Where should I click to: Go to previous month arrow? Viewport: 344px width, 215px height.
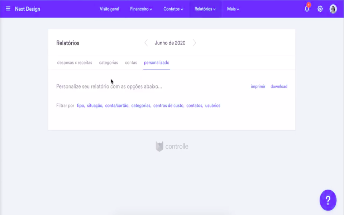[146, 43]
